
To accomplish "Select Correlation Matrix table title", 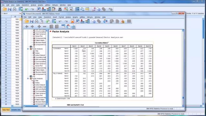I will coord(101,43).
